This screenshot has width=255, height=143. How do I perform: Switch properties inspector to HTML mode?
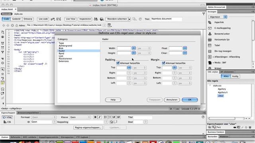pos(7,118)
